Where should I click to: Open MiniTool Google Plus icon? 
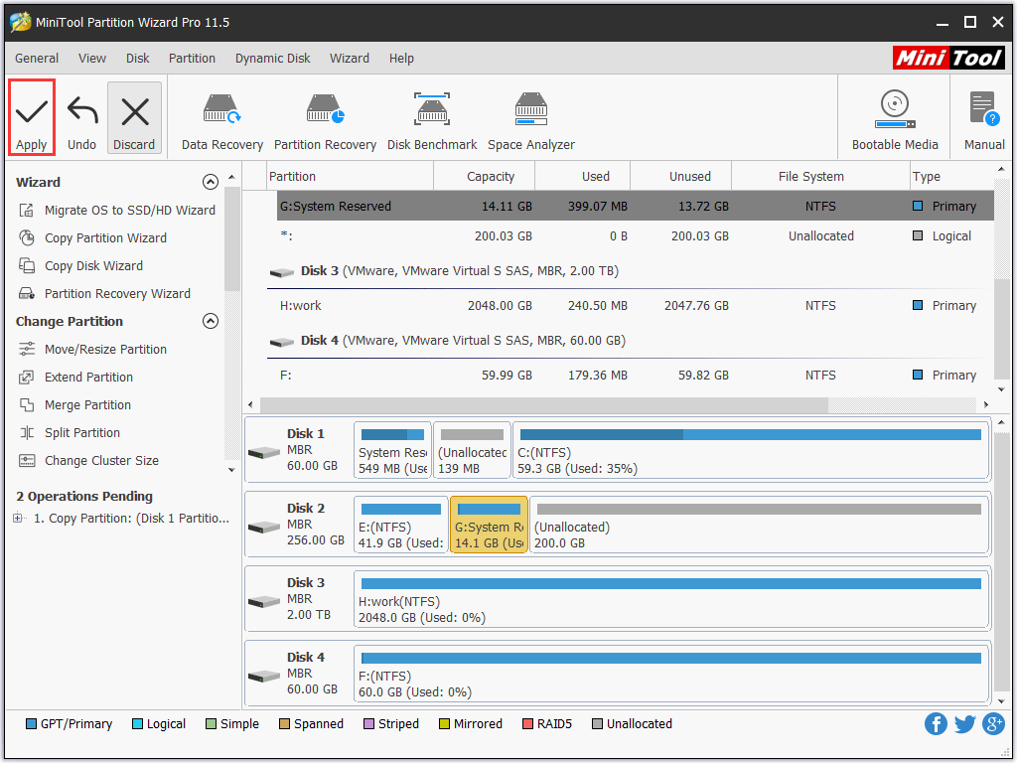tap(993, 723)
